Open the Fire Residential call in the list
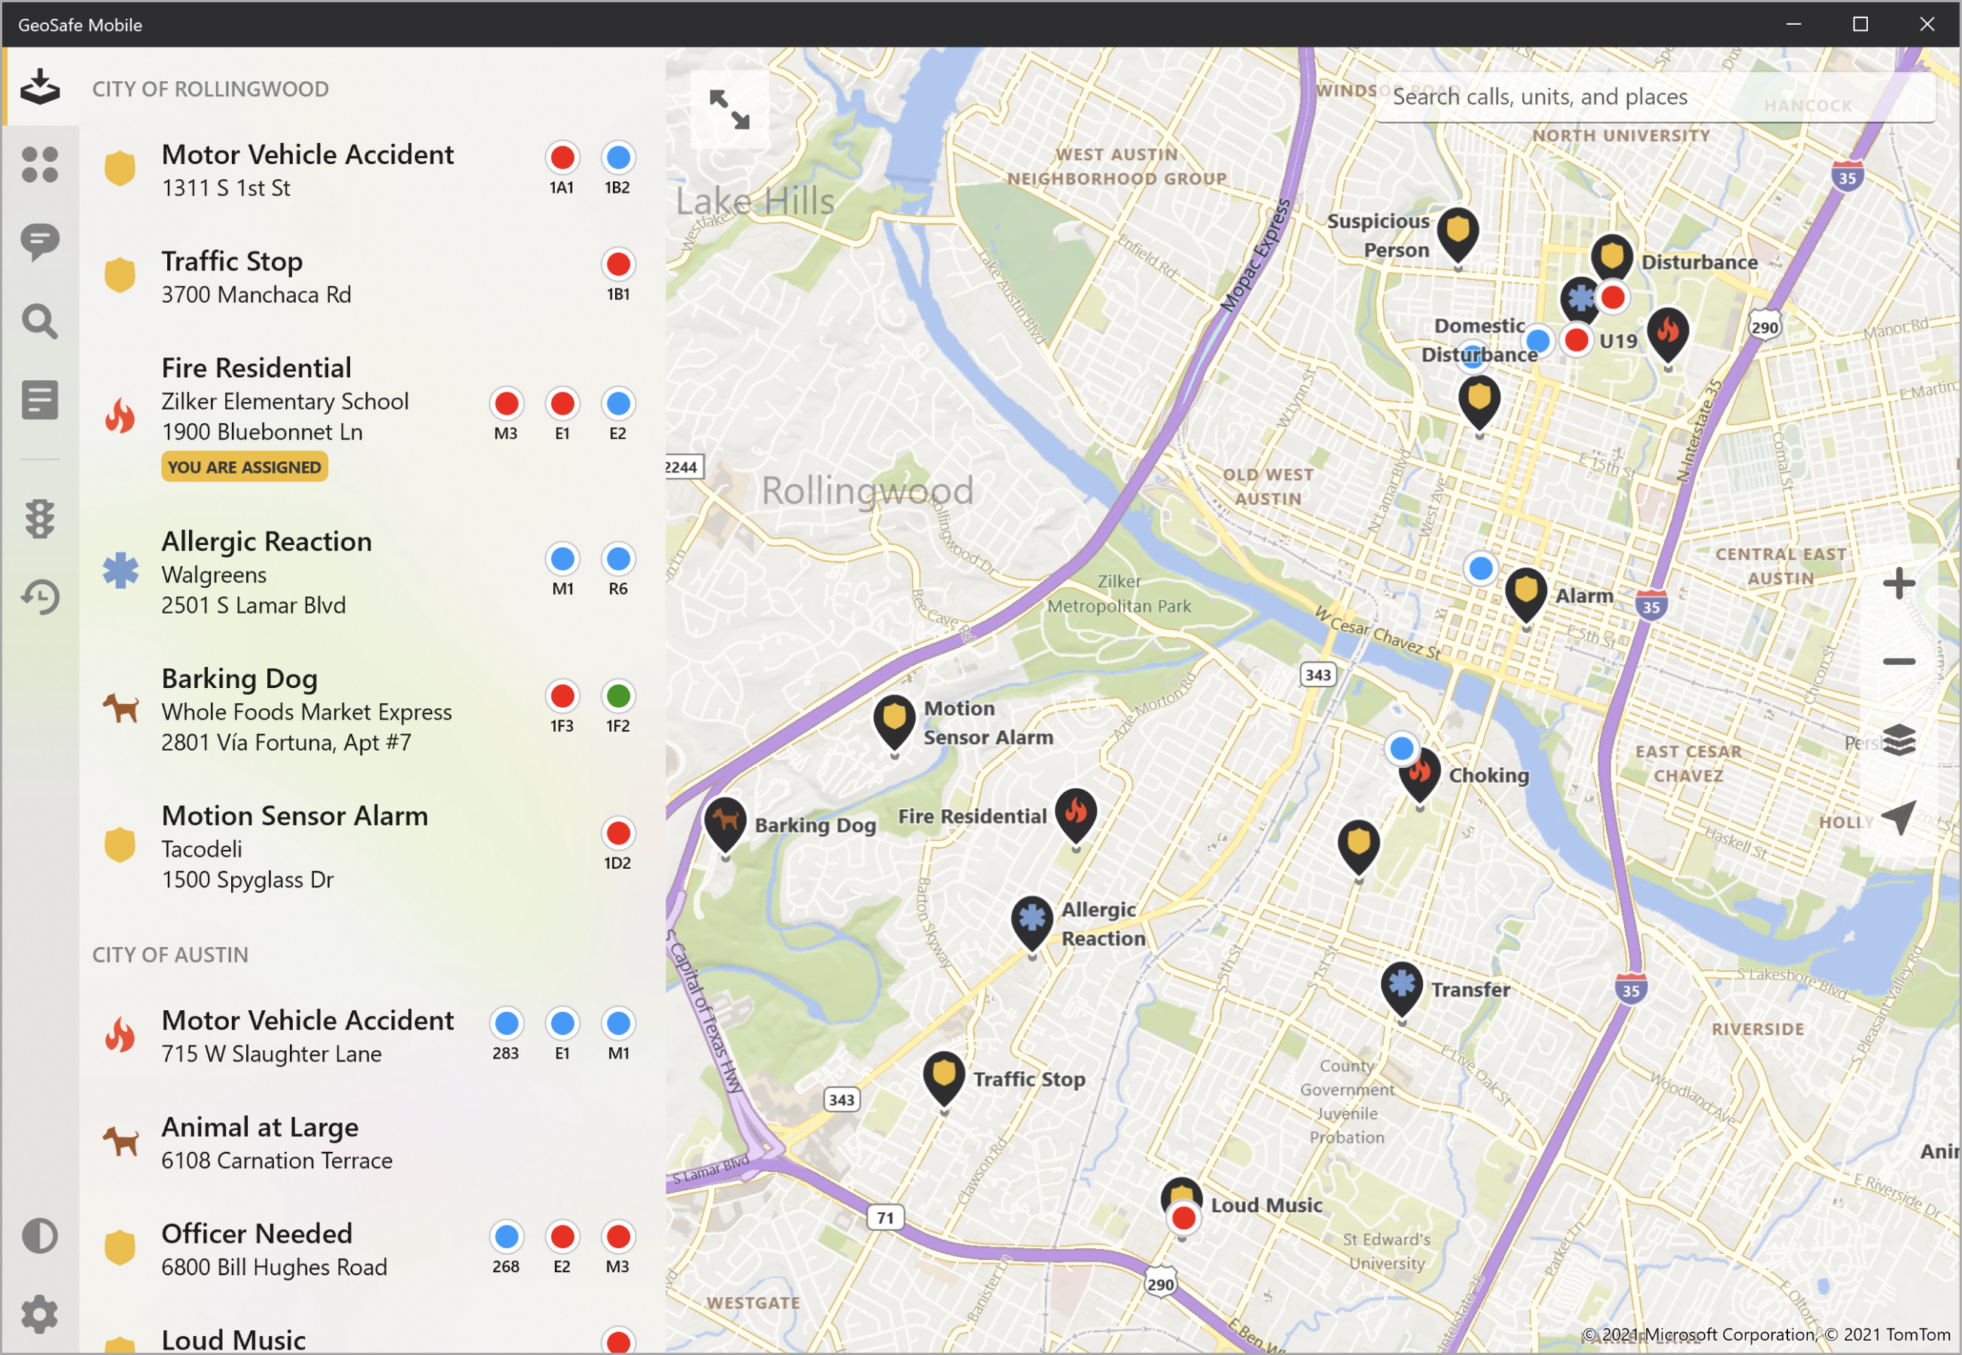The image size is (1962, 1355). (x=372, y=416)
